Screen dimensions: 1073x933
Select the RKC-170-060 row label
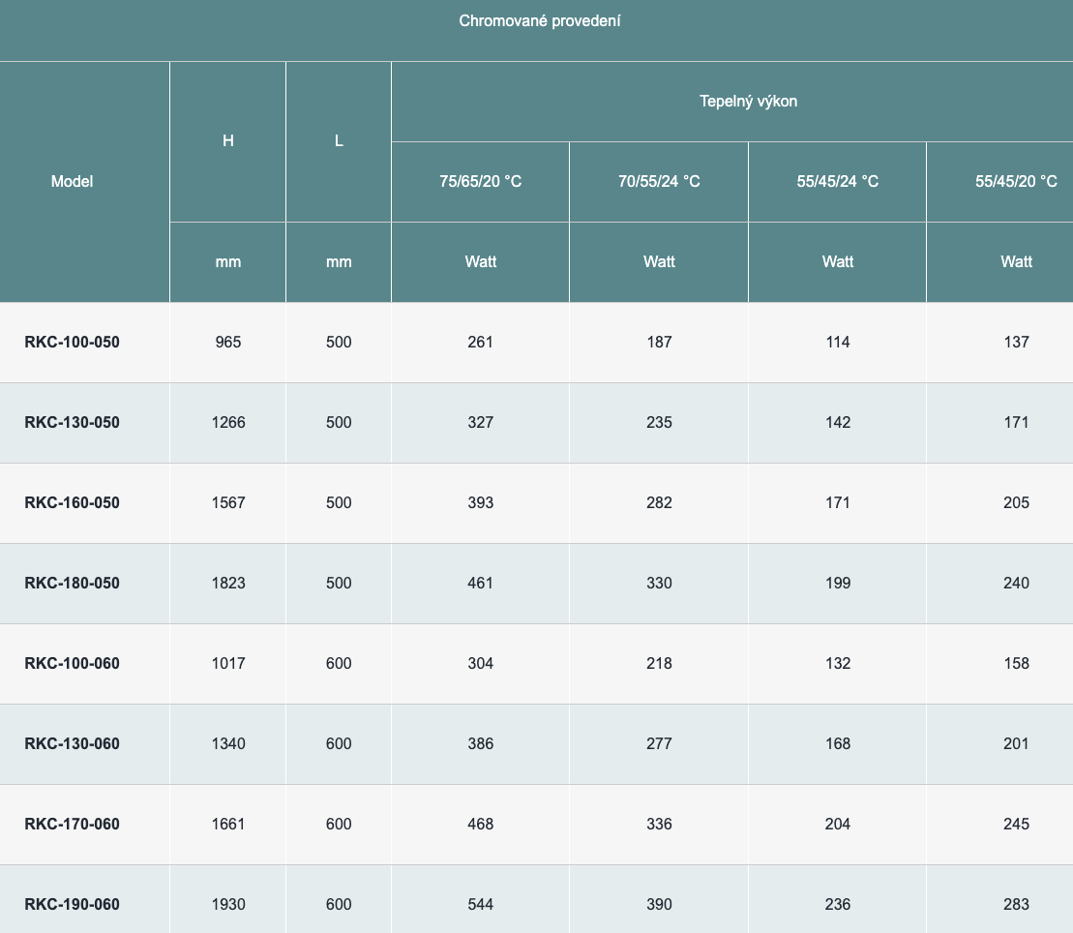pyautogui.click(x=72, y=824)
